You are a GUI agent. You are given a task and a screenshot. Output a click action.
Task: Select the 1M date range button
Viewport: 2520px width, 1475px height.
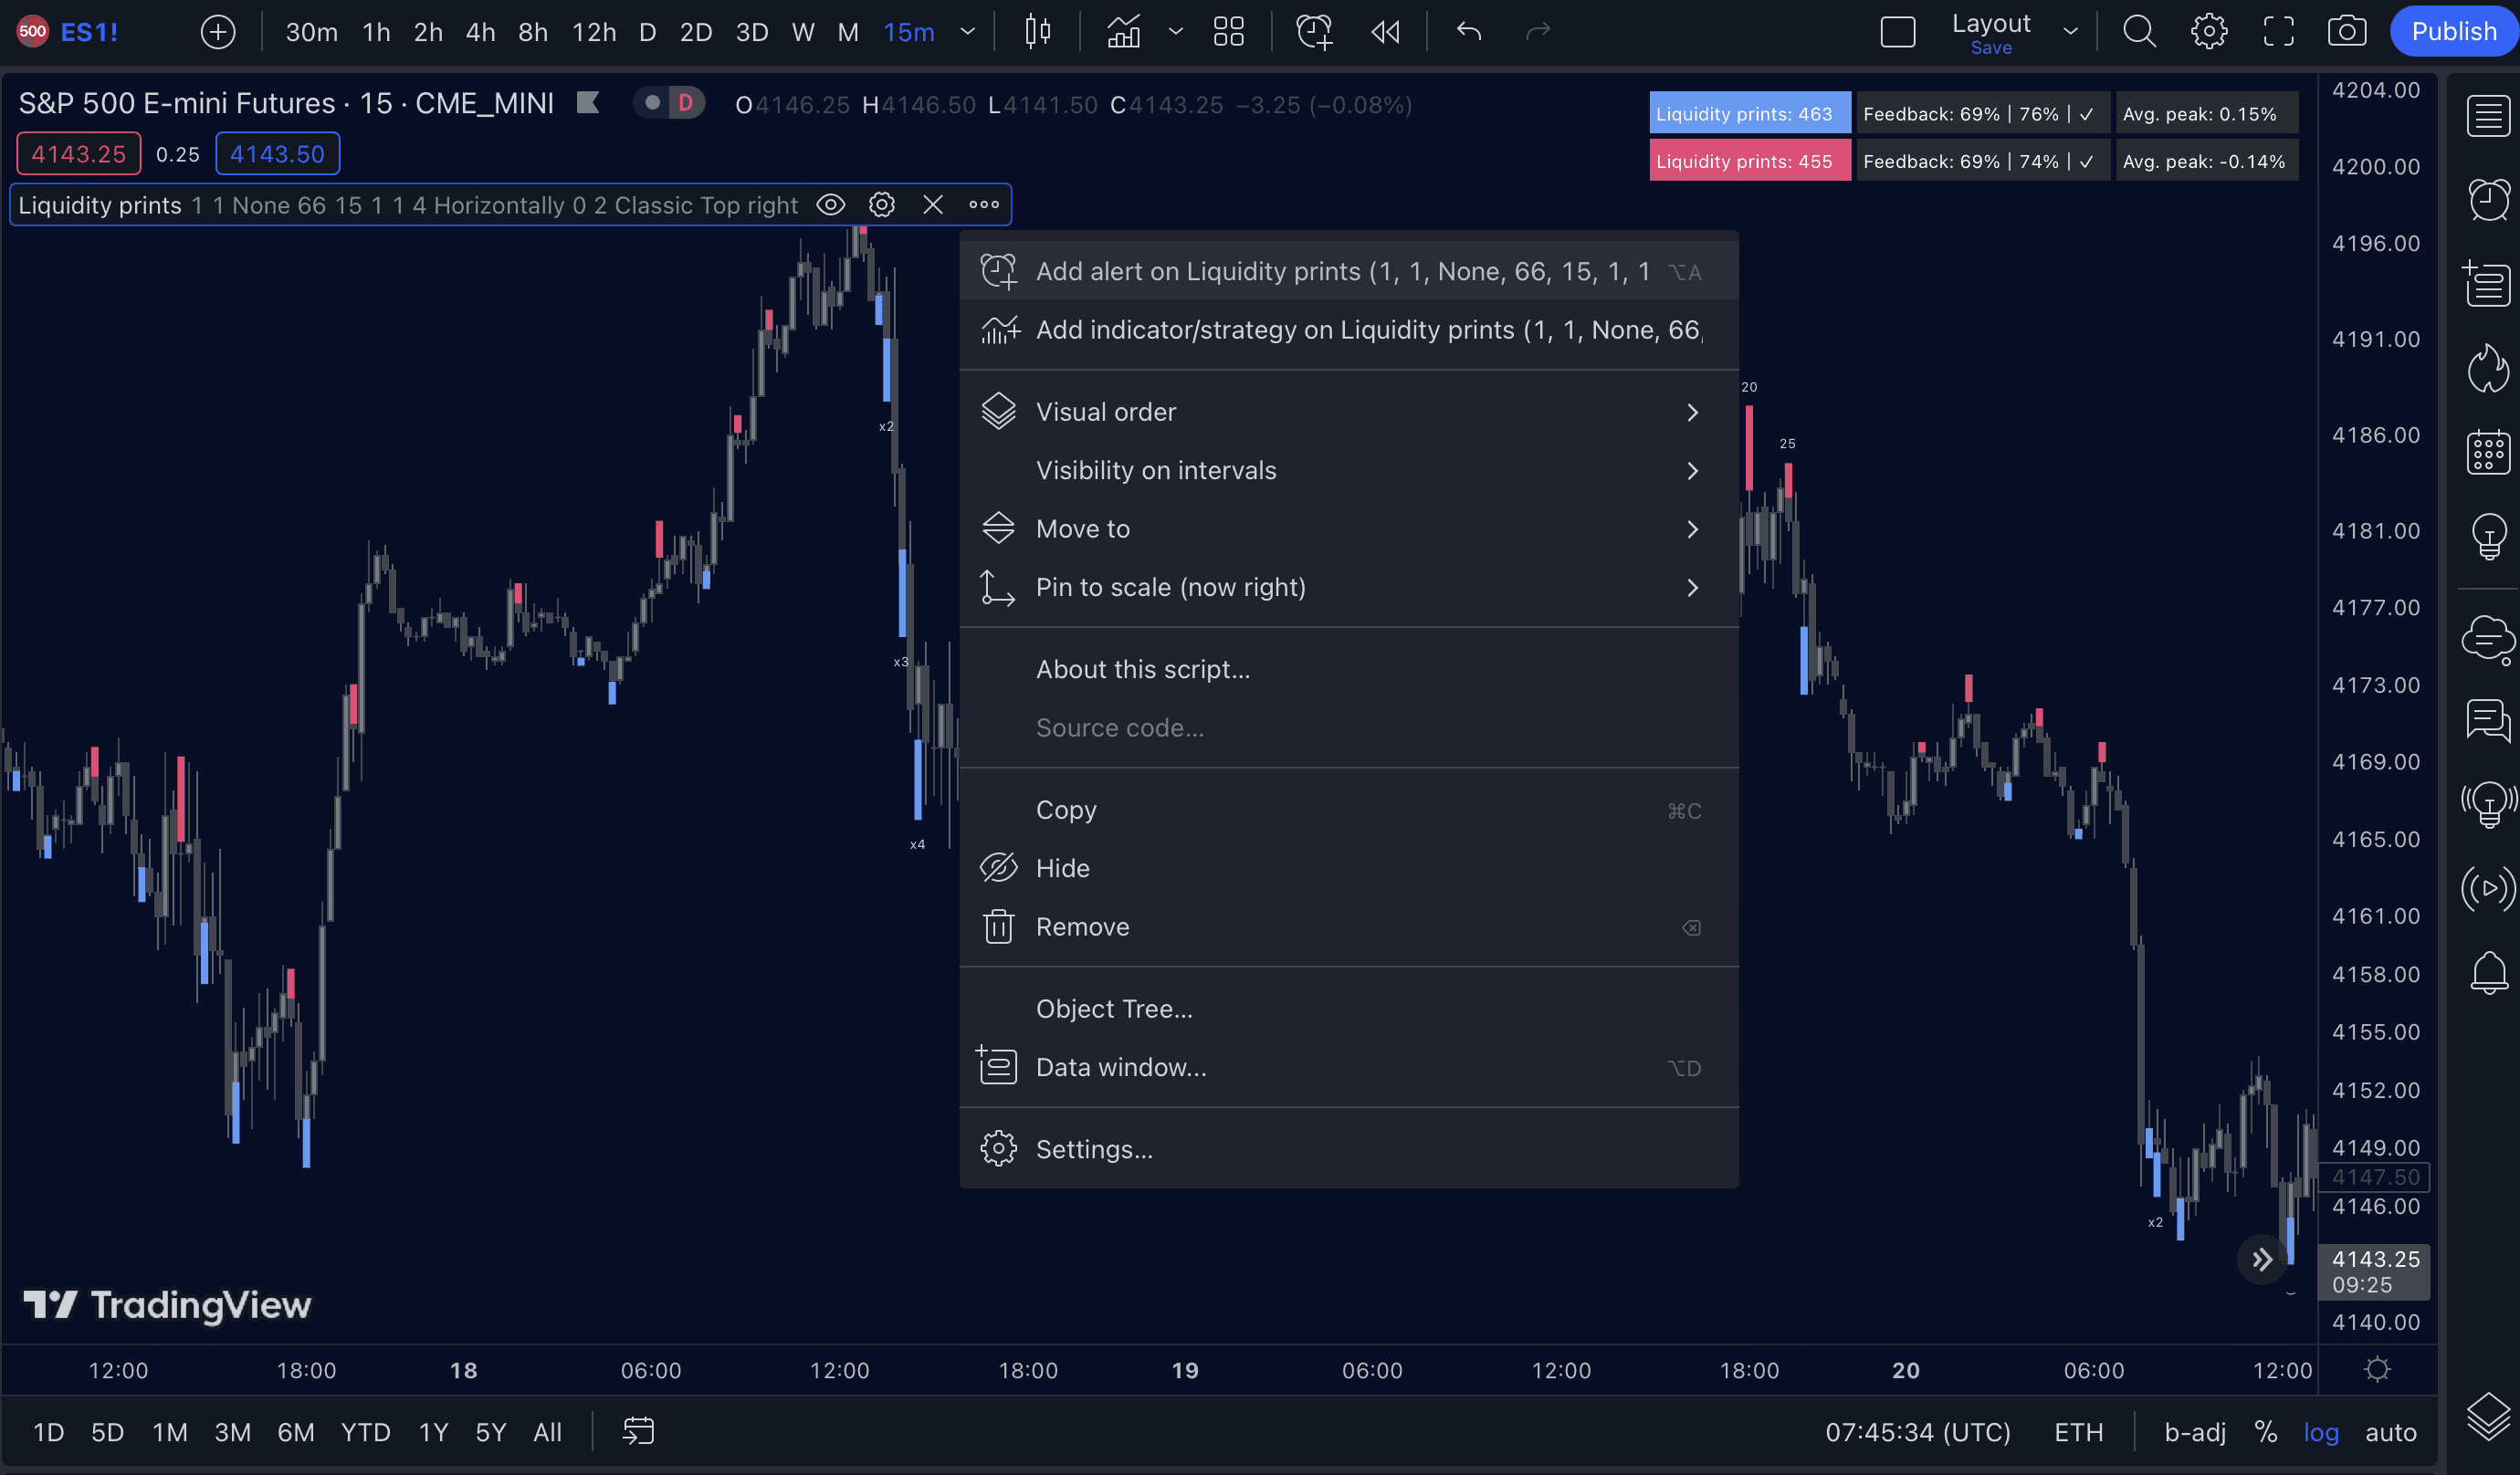coord(170,1431)
